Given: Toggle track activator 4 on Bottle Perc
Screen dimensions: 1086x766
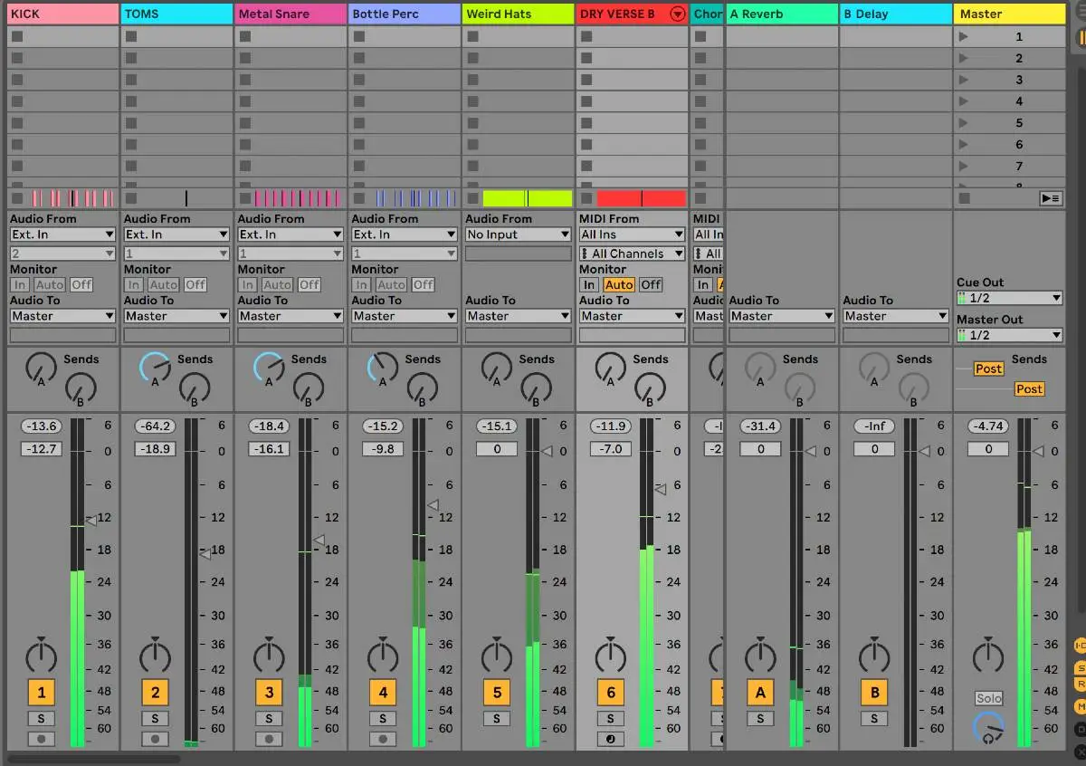Looking at the screenshot, I should [383, 694].
